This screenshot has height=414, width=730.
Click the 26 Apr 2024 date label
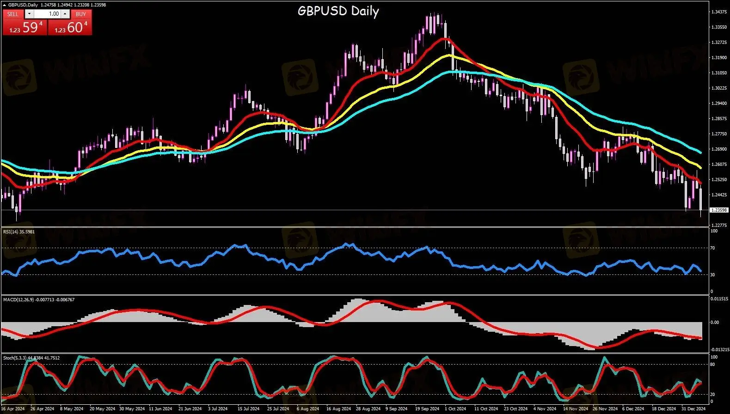42,409
